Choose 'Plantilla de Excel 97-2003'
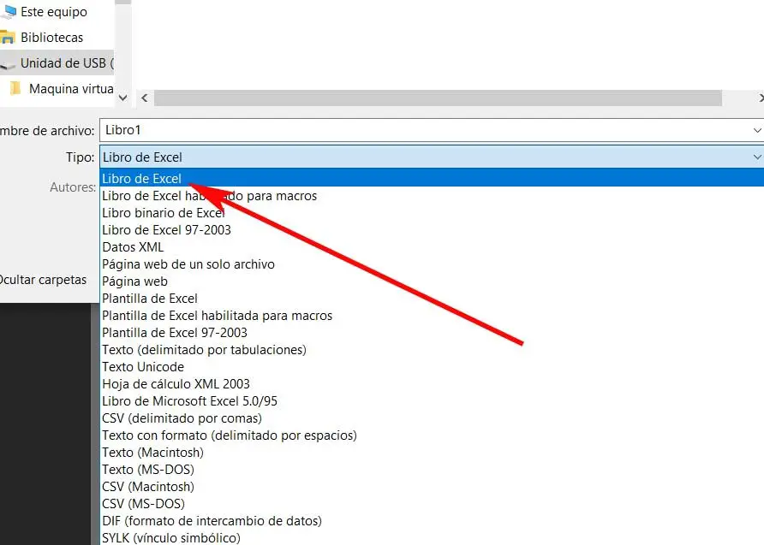This screenshot has height=545, width=764. click(x=175, y=332)
